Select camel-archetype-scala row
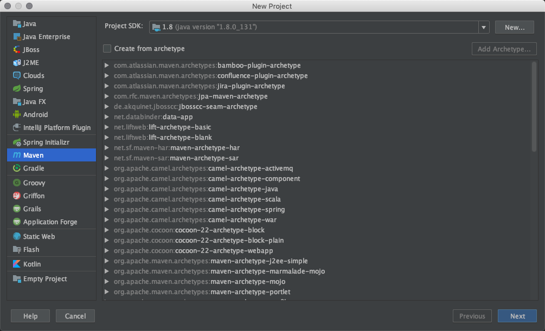Screen dimensions: 545x331 tap(316, 199)
